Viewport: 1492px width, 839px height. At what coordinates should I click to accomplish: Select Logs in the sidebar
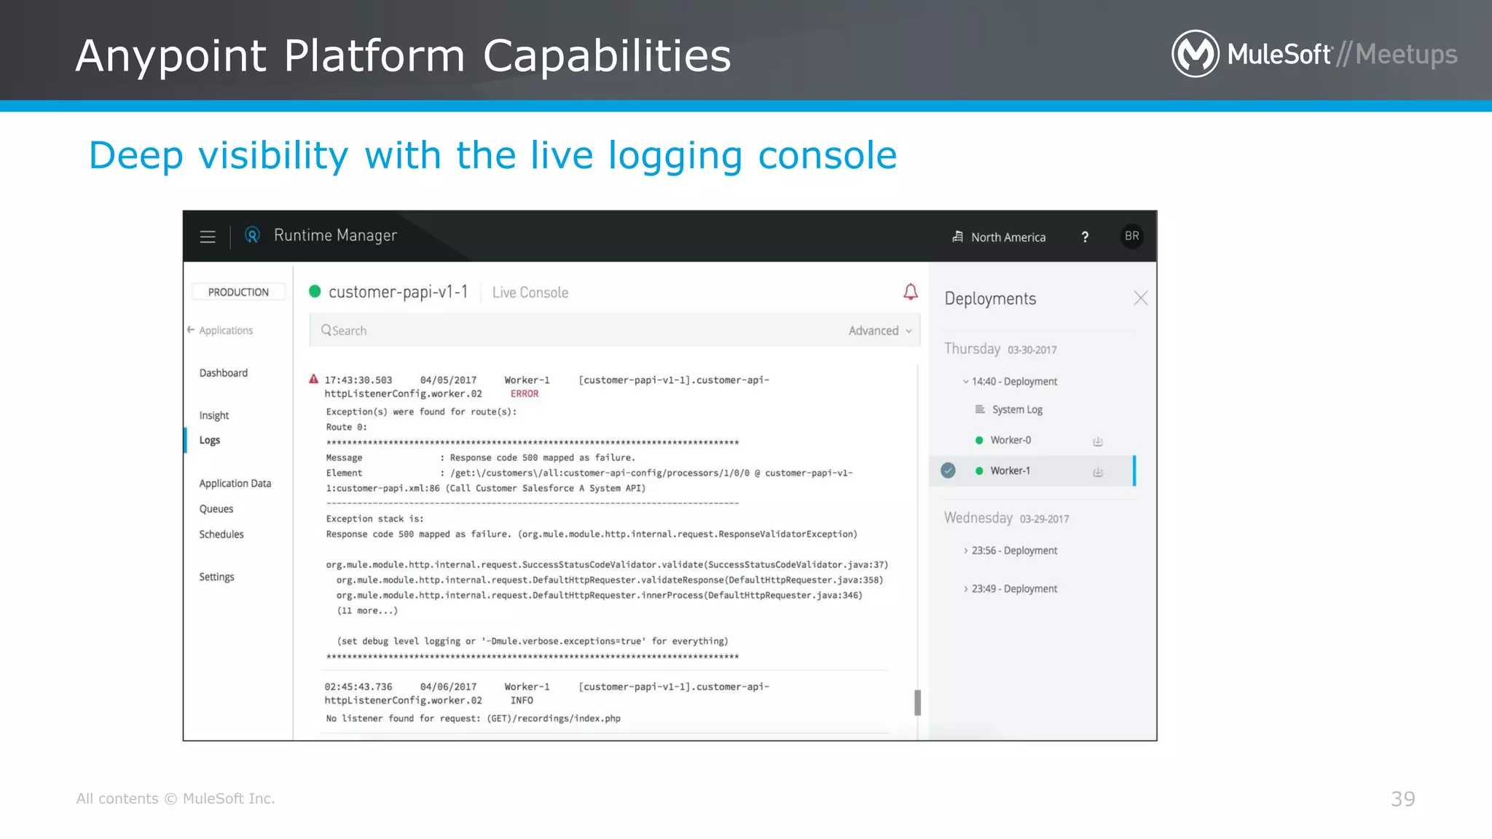coord(210,440)
